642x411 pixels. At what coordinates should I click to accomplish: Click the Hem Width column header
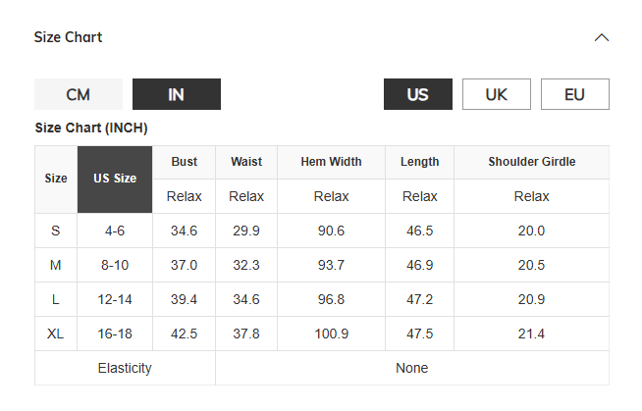pyautogui.click(x=331, y=162)
